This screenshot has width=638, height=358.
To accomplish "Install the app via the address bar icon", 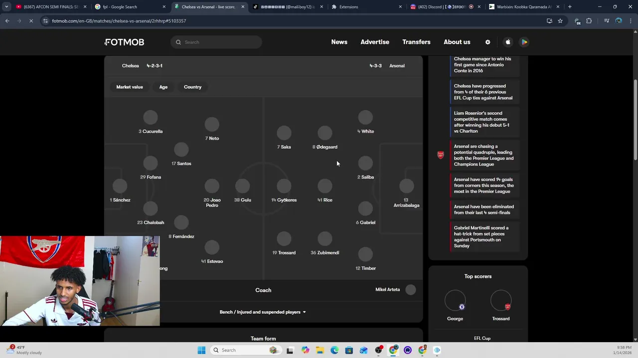I will 549,21.
